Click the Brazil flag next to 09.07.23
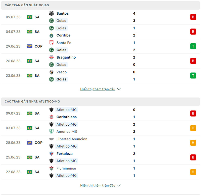The width and height of the screenshot is (201, 195). (x=29, y=17)
